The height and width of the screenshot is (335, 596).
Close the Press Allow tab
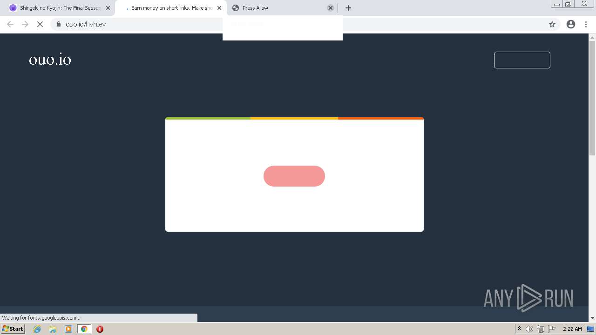(x=331, y=8)
